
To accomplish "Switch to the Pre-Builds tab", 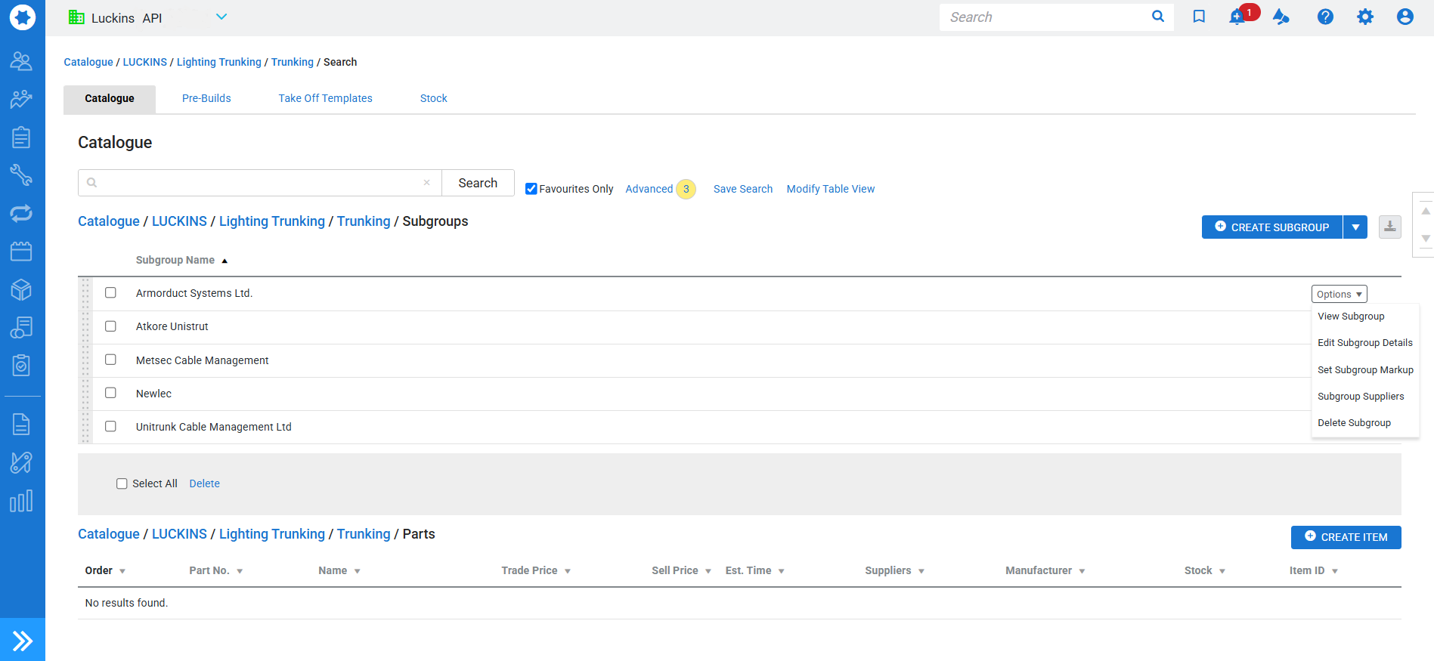I will point(206,98).
